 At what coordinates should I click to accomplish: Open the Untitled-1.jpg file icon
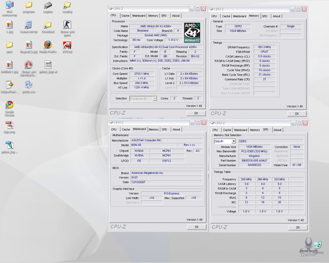click(x=10, y=65)
